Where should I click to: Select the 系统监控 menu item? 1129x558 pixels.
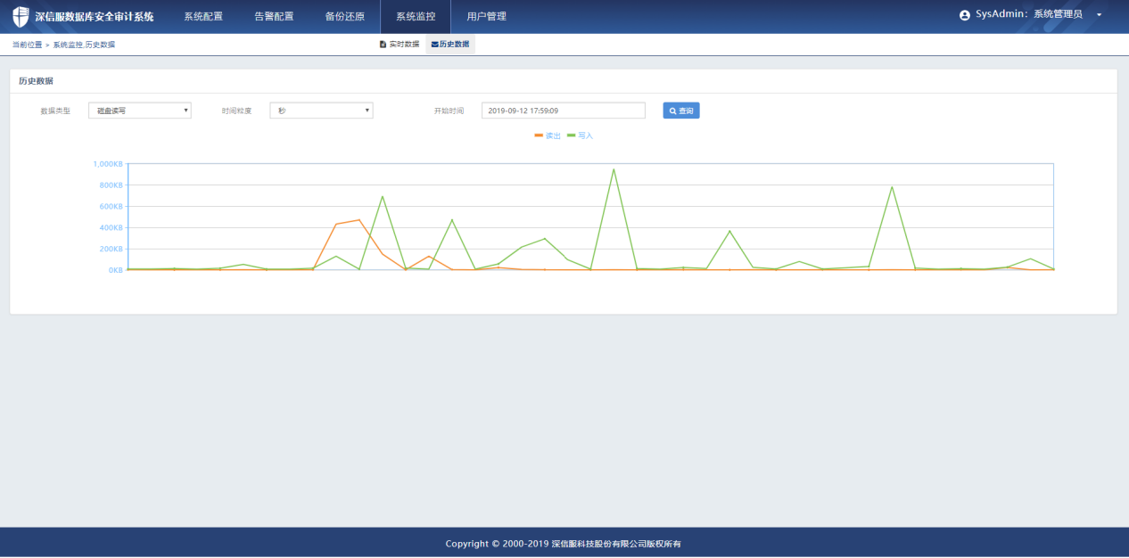click(416, 16)
